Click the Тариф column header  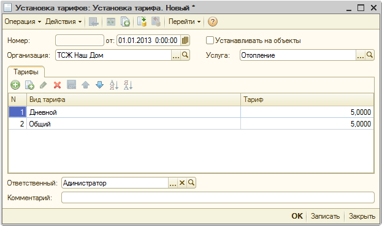[x=307, y=99]
